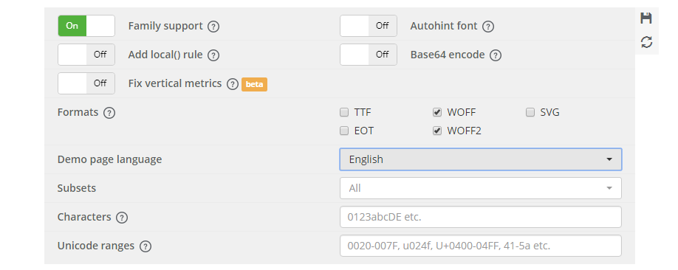Image resolution: width=678 pixels, height=270 pixels.
Task: Click the 'EOT' checkbox label text
Action: click(363, 131)
